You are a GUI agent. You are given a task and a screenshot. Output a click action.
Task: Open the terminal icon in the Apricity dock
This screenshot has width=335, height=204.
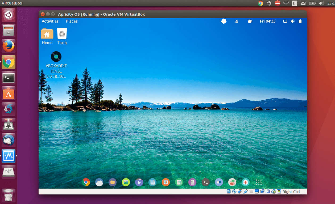tap(205, 182)
